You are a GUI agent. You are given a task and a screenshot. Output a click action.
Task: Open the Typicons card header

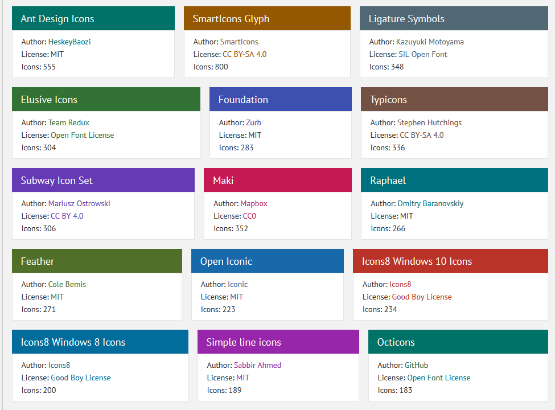coord(454,99)
